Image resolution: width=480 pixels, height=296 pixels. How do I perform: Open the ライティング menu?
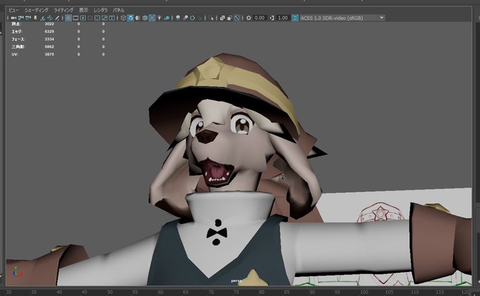click(64, 10)
